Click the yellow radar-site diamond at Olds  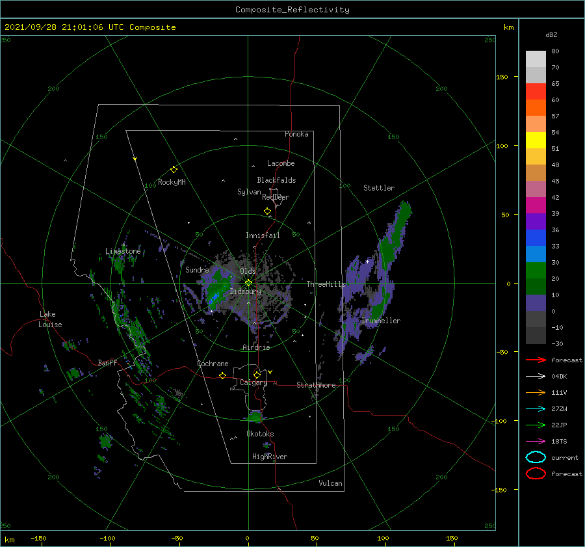248,283
